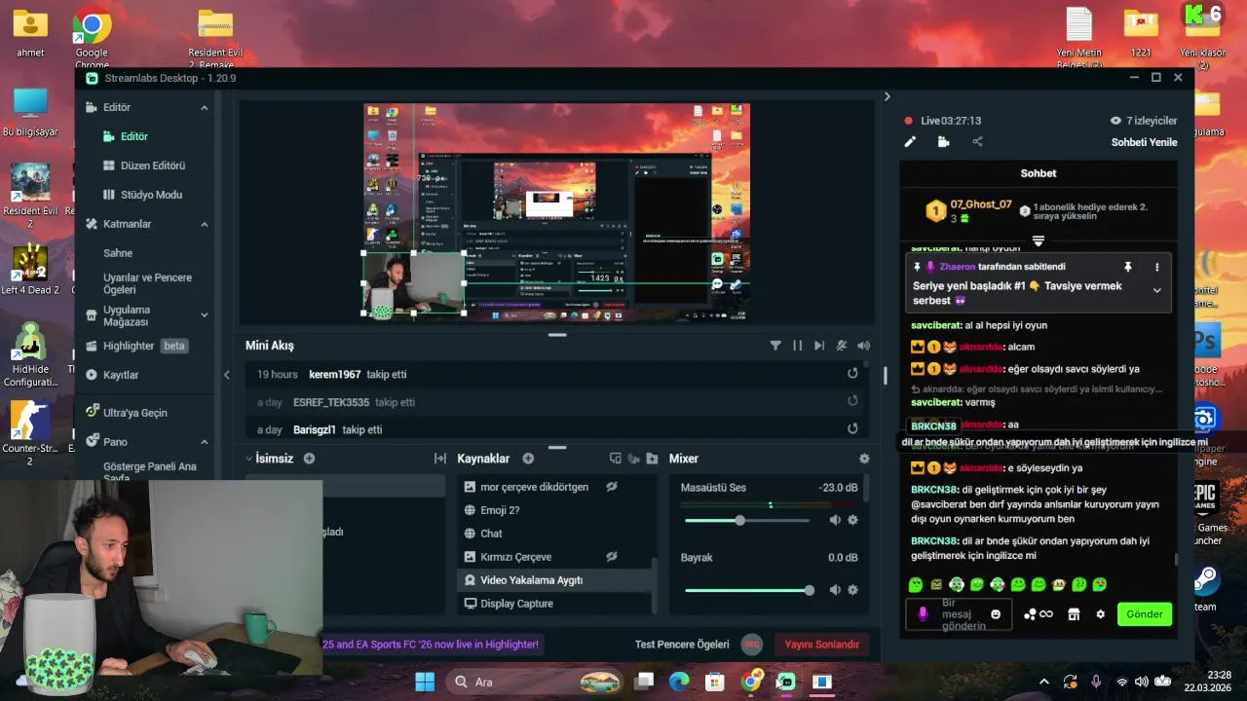Expand the leaderboard handle under 07_Ghost_07

pos(1039,241)
